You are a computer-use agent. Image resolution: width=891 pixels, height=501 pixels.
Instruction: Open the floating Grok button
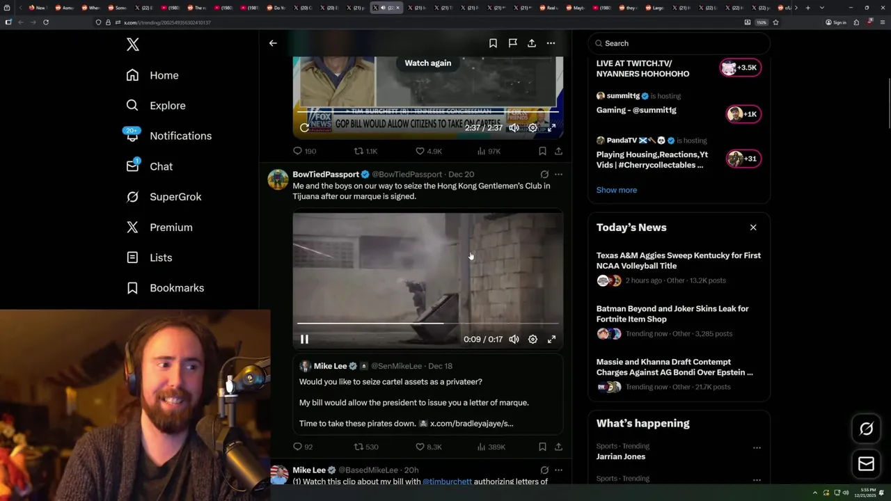[867, 429]
